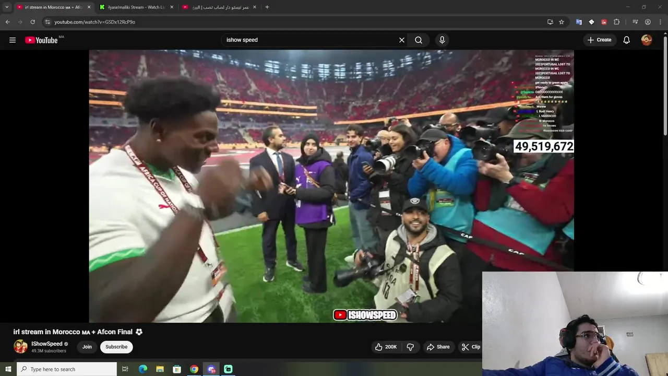Clear the "ishow speed" search text
Viewport: 668px width, 376px height.
[x=402, y=40]
